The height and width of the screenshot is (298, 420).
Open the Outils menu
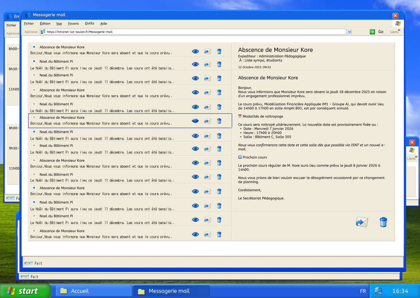click(x=89, y=23)
